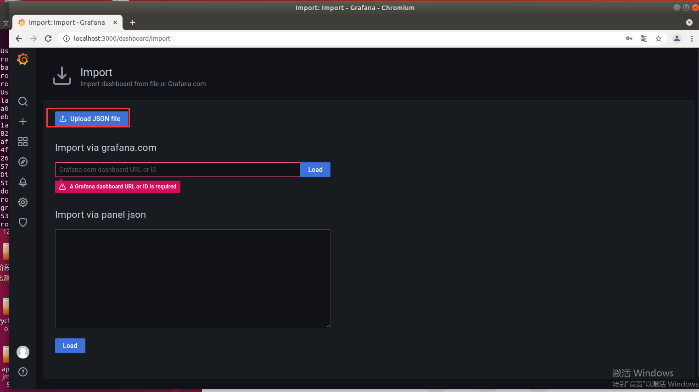
Task: Open the Search dashboards magnifier icon
Action: (23, 101)
